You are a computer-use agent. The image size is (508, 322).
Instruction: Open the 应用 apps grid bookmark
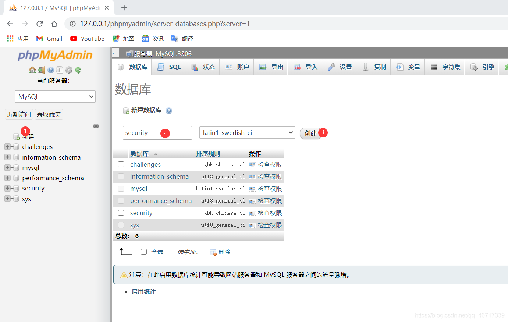[x=18, y=39]
